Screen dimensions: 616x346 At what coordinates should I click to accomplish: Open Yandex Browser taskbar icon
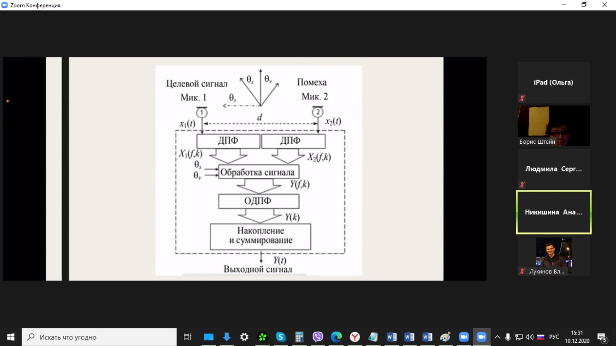(355, 337)
